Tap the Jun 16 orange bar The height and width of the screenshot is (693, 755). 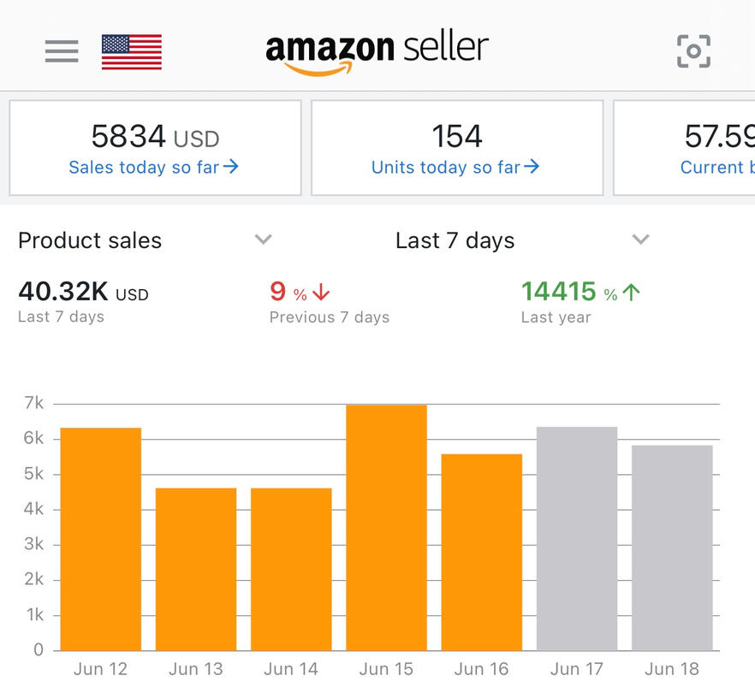(x=481, y=552)
